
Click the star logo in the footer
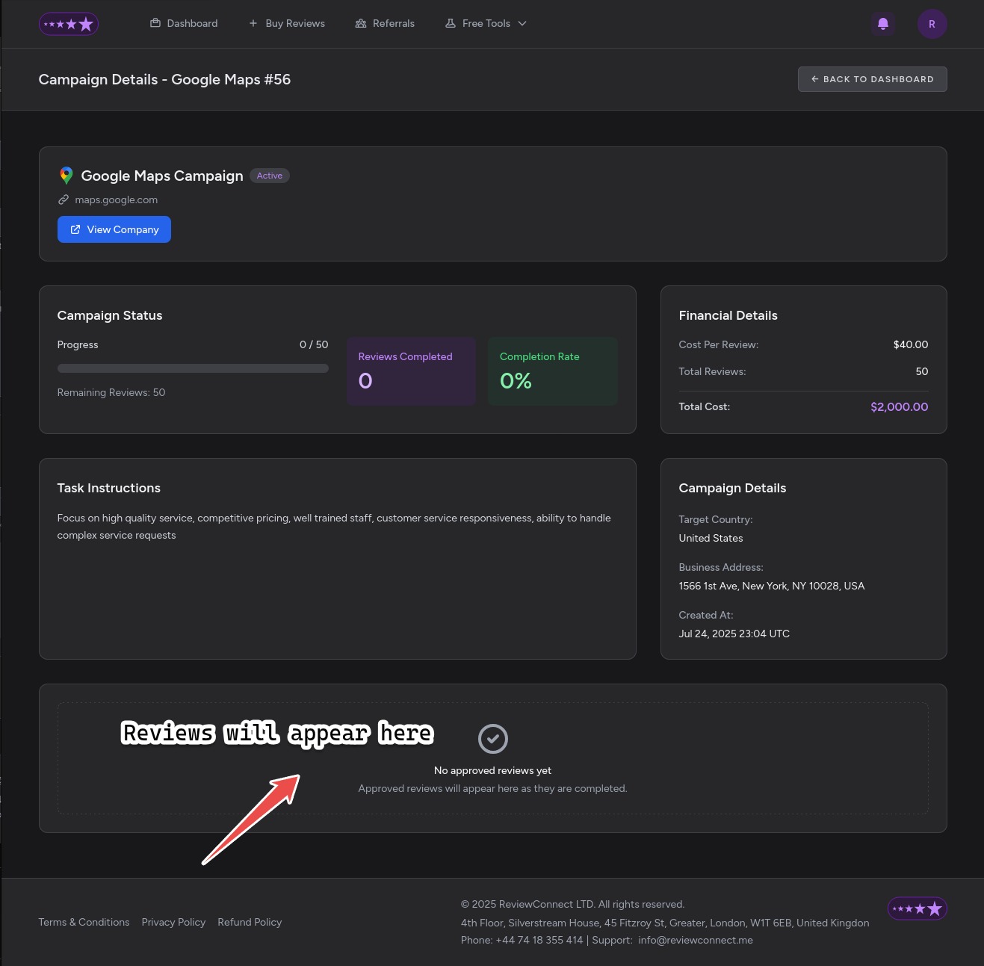pos(917,908)
